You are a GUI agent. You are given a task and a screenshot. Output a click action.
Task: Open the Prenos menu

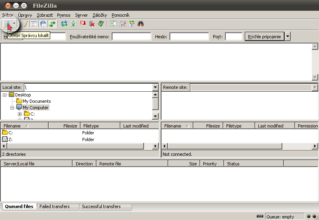point(63,15)
